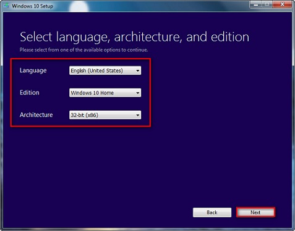Click the Windows 10 Setup title bar icon
Viewport: 295px width, 231px height.
point(6,6)
